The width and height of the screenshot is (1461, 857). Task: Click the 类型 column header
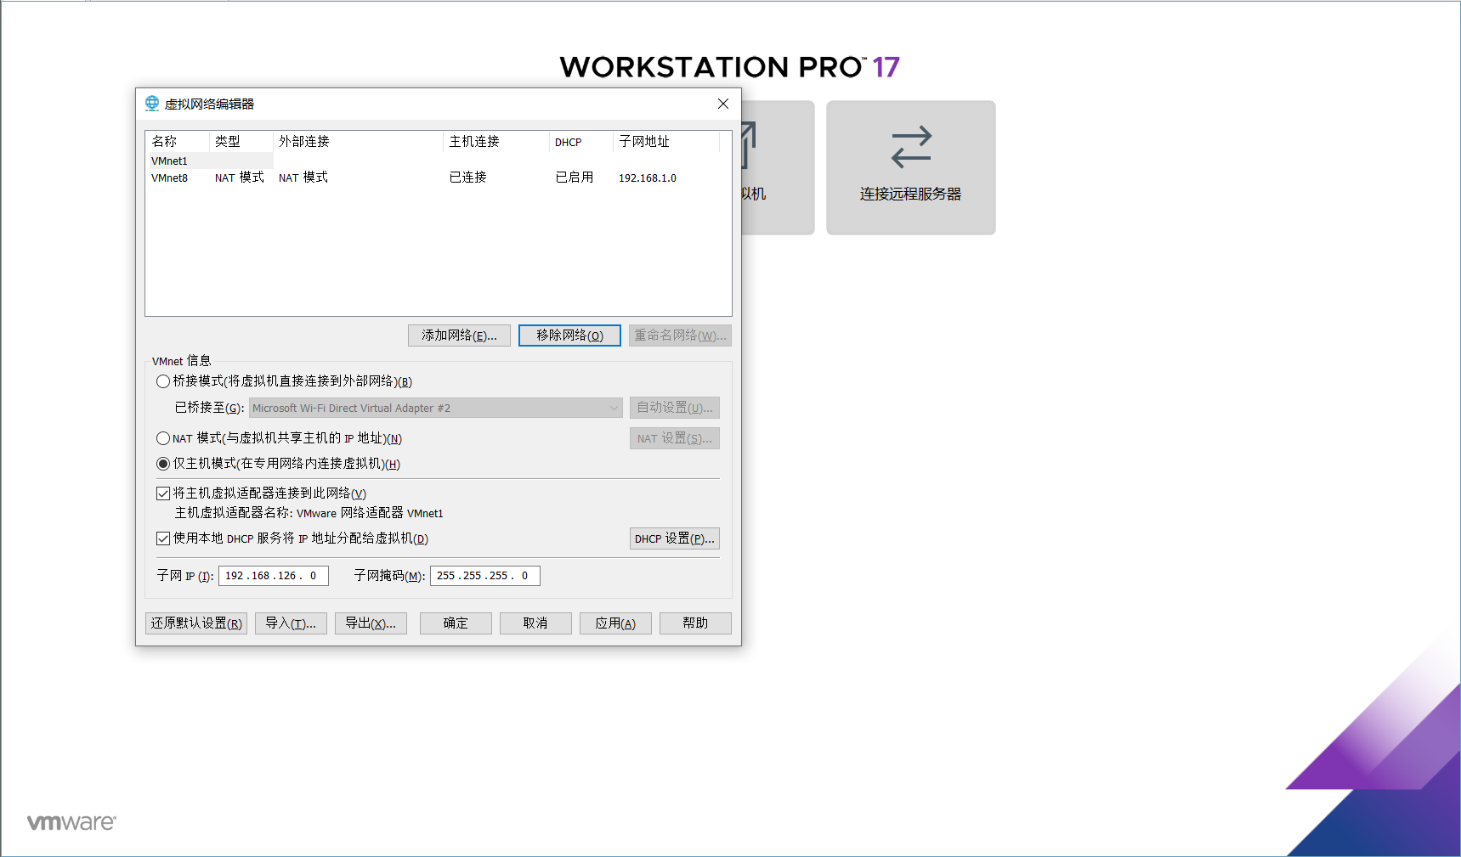click(241, 142)
